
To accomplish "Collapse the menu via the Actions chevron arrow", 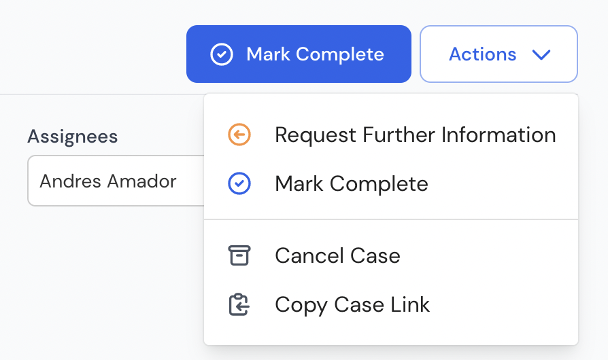I will tap(541, 54).
